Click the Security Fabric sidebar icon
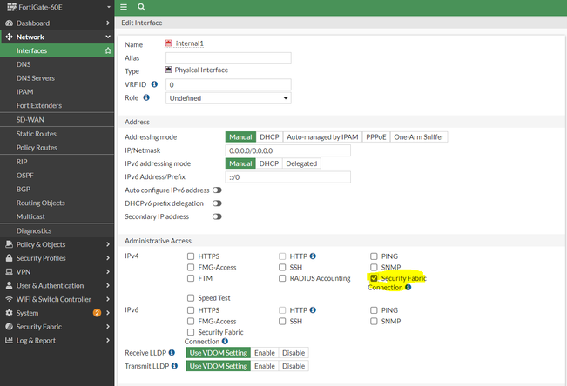This screenshot has height=386, width=567. point(9,327)
